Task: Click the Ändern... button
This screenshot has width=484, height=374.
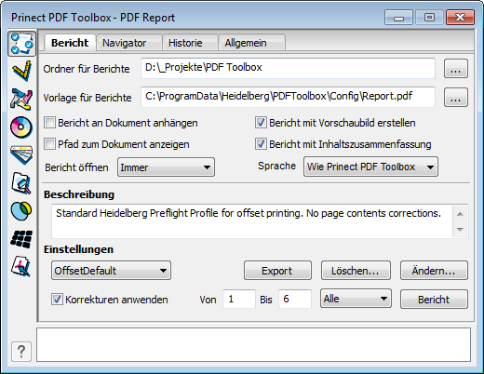Action: click(x=434, y=271)
